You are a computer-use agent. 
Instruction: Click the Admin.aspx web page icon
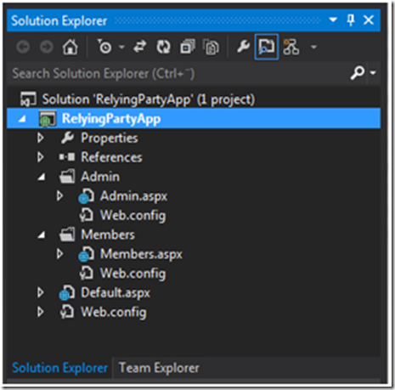click(86, 196)
